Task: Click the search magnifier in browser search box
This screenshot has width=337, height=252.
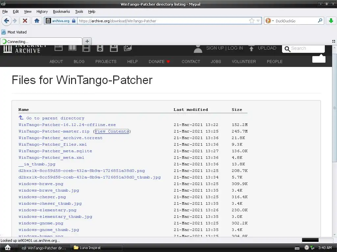Action: click(x=320, y=21)
